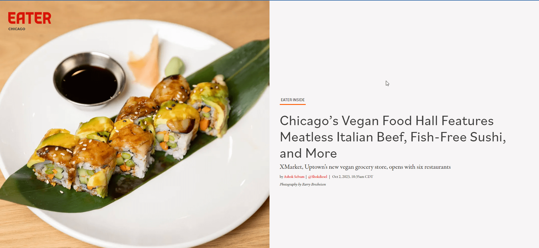
Task: Click the Oct 2, 2023 publish timestamp
Action: tap(352, 177)
